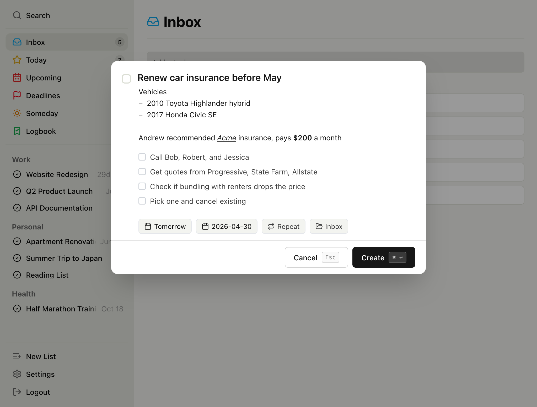Tick the bundling with renters subtask
The width and height of the screenshot is (537, 407).
tap(142, 186)
